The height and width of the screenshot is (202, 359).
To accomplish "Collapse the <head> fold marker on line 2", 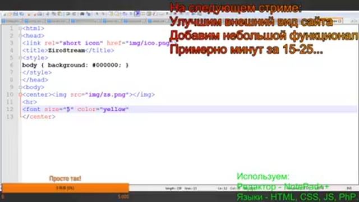I will click(20, 36).
